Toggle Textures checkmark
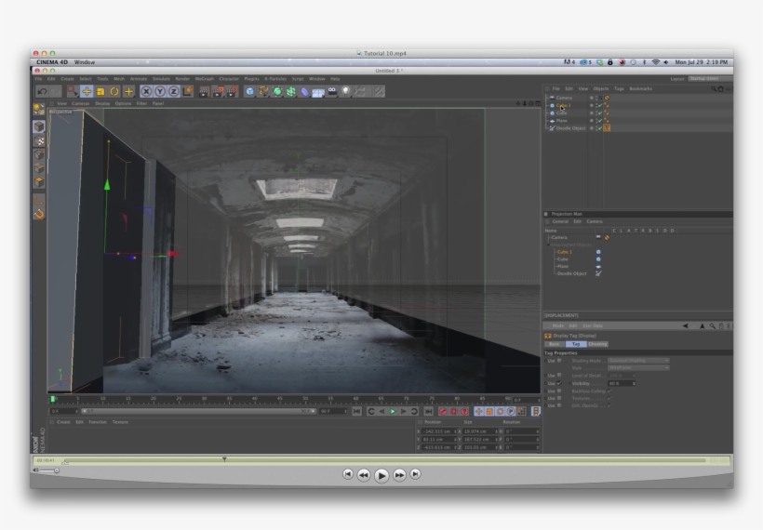The height and width of the screenshot is (530, 763). [x=609, y=398]
